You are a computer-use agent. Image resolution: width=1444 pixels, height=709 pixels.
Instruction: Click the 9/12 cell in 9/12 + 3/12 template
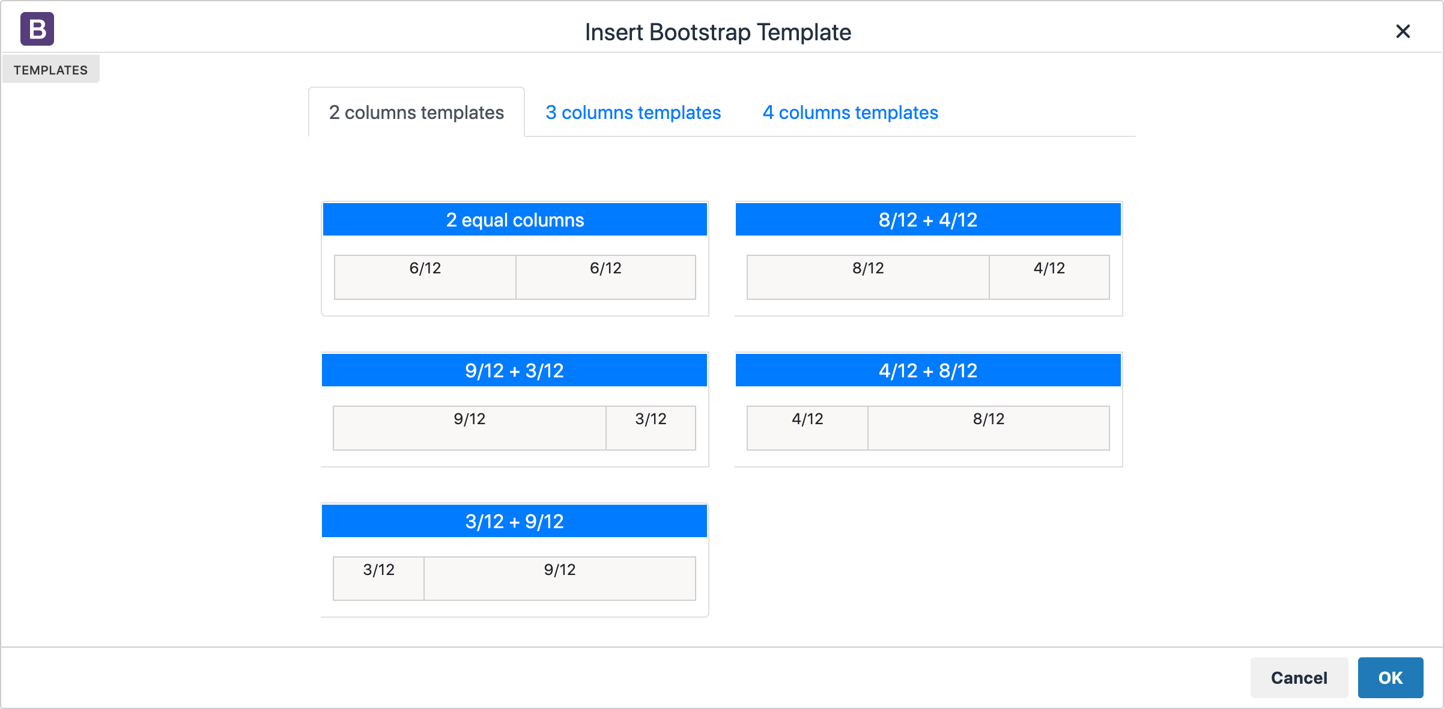[x=470, y=428]
